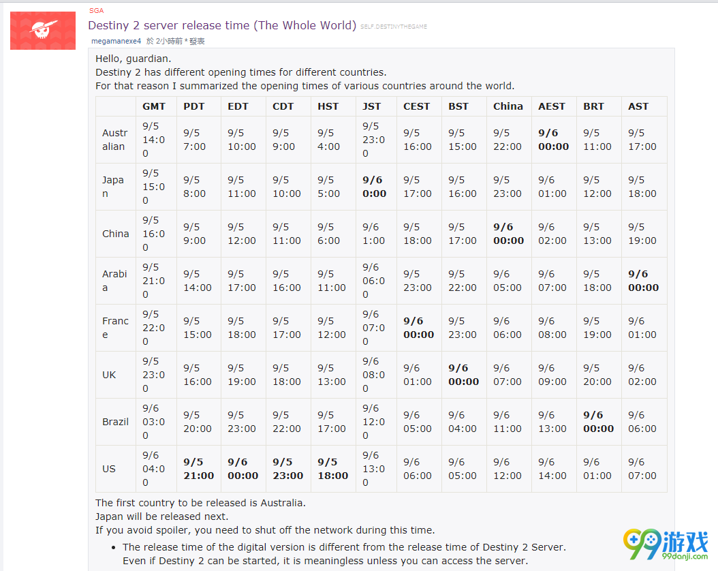Image resolution: width=718 pixels, height=571 pixels.
Task: Click US row AEST cell '9/6 14:00'
Action: [552, 469]
